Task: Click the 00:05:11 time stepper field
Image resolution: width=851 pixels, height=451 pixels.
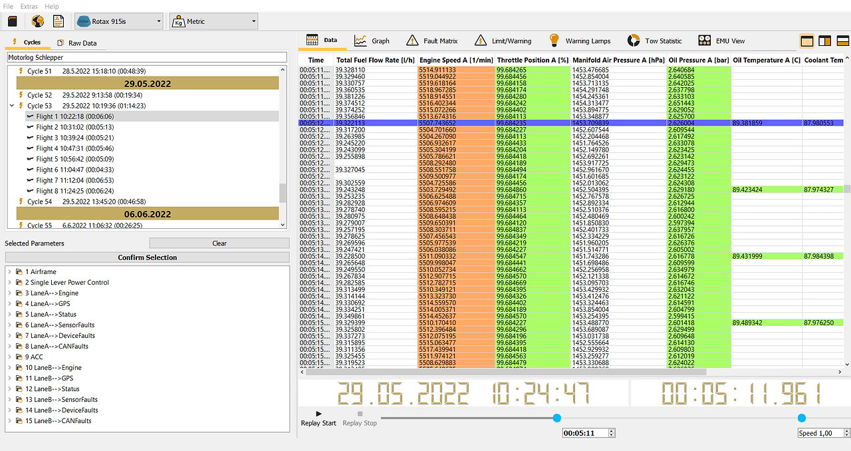Action: 588,433
